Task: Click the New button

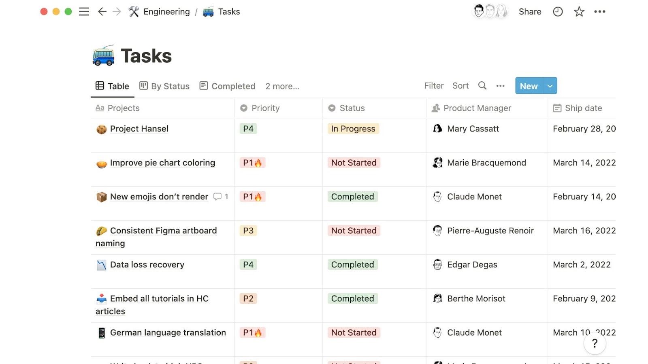Action: point(528,86)
